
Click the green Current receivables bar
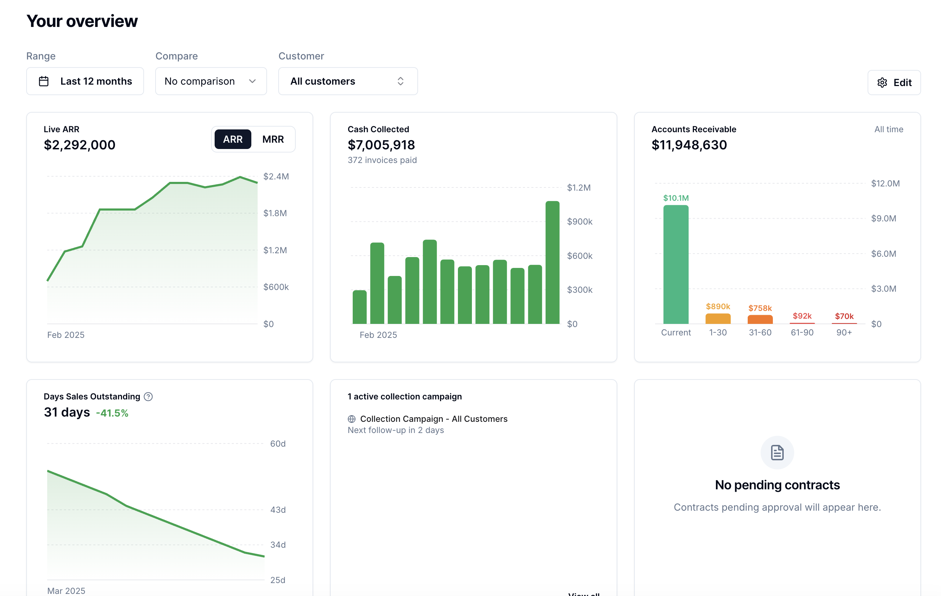[x=676, y=264]
